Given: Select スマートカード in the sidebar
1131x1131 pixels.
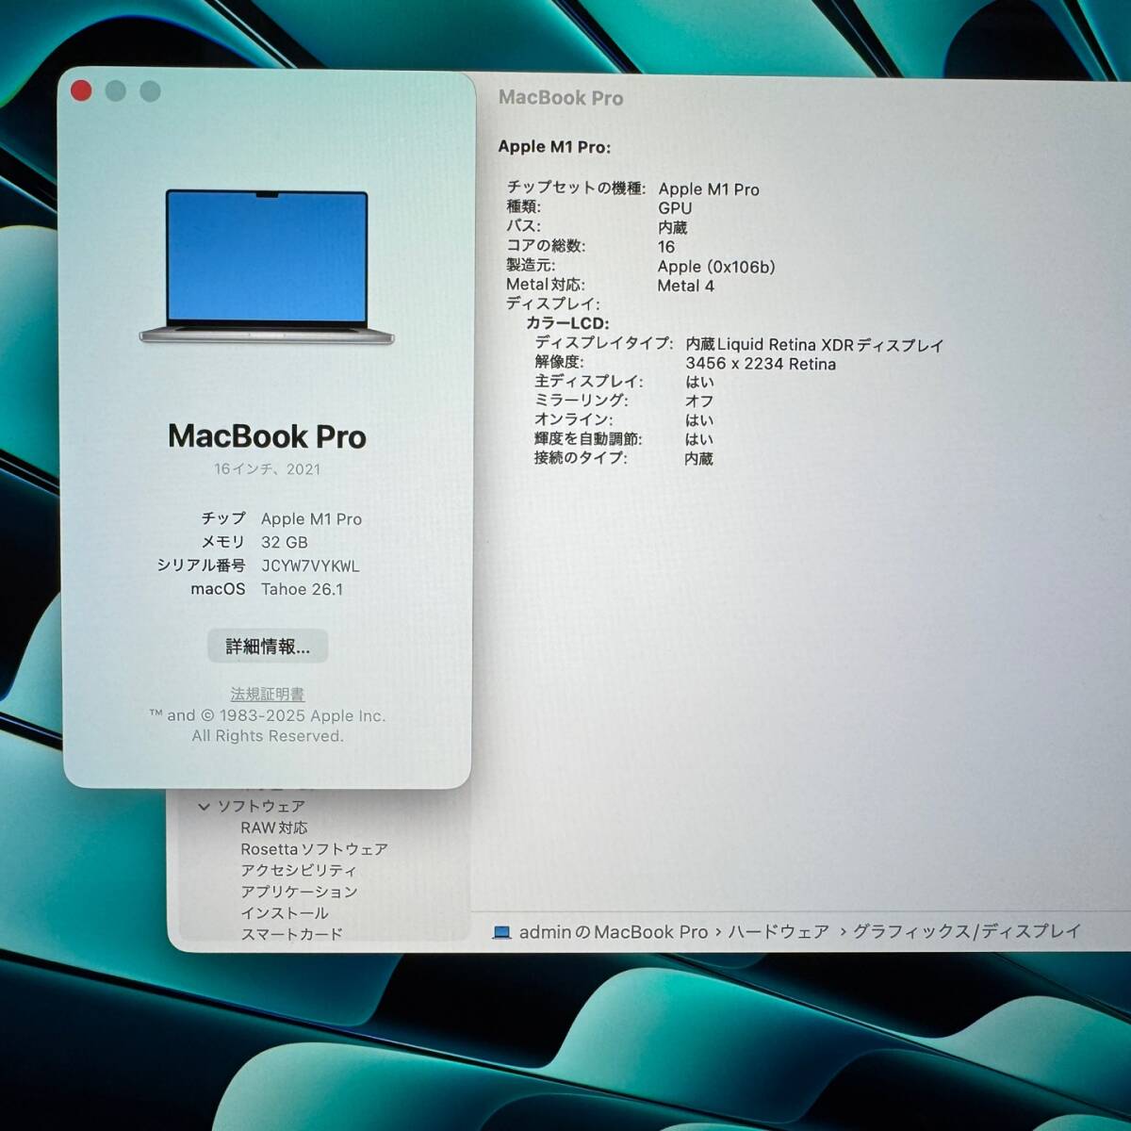Looking at the screenshot, I should coord(291,934).
